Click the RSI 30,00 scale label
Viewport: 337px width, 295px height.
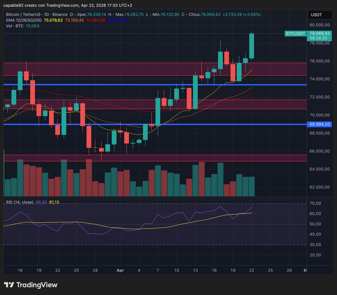[x=316, y=245]
